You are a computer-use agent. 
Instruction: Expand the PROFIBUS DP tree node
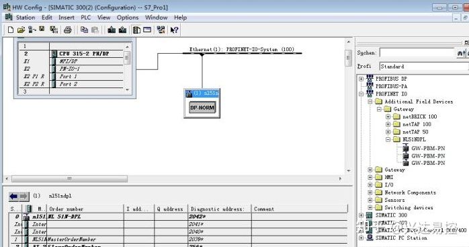click(361, 79)
